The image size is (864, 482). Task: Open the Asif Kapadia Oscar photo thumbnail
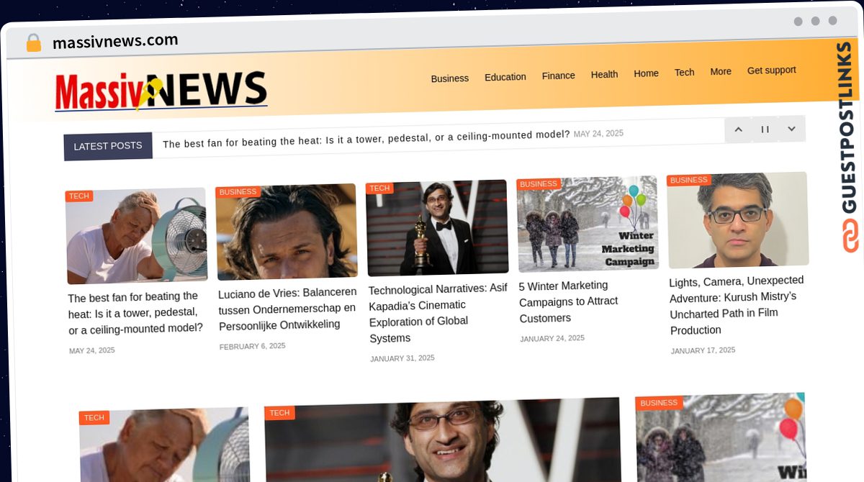[437, 228]
